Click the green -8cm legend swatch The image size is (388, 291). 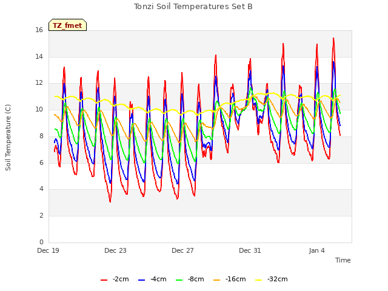(179, 280)
